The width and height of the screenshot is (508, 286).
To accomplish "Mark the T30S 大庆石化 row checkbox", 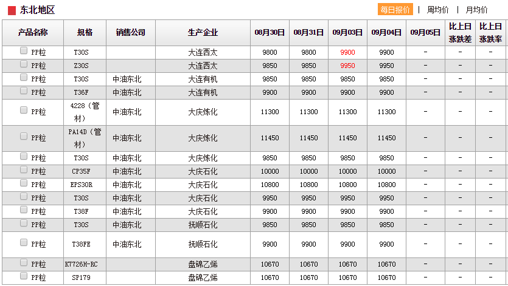I will click(23, 196).
